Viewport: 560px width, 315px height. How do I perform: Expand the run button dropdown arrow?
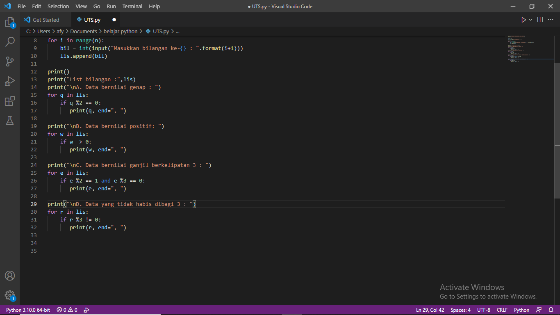(x=530, y=20)
